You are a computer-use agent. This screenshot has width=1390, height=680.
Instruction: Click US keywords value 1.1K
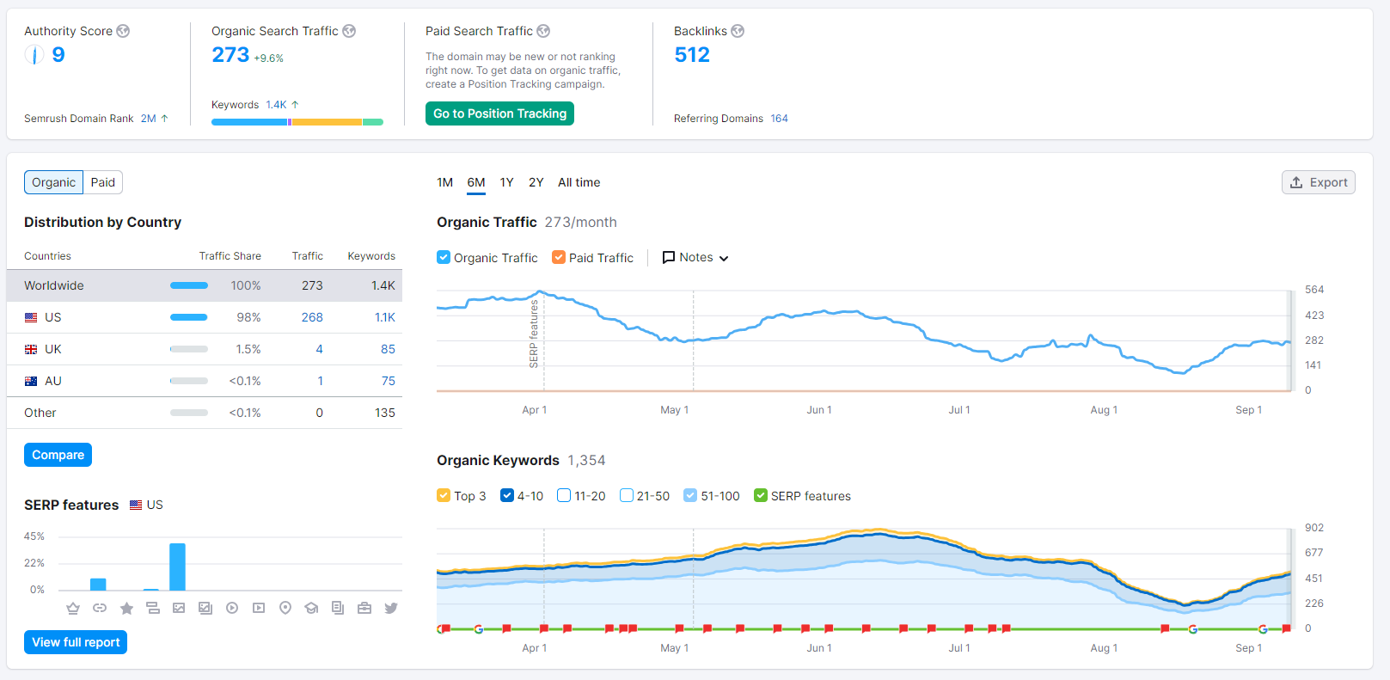click(x=385, y=317)
